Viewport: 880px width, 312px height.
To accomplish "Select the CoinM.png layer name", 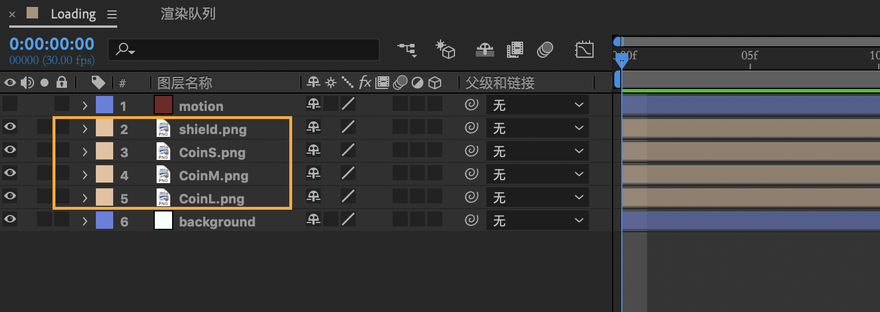I will pyautogui.click(x=214, y=175).
